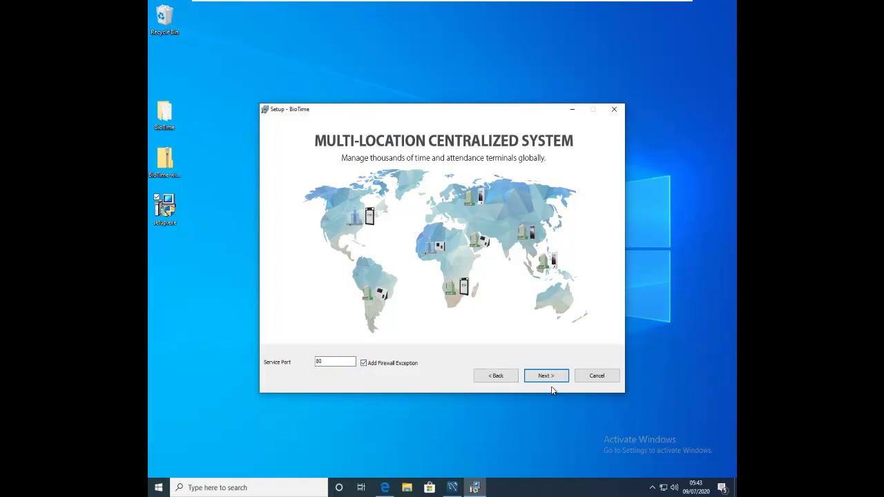Go to the previous step with Back
This screenshot has height=497, width=884.
tap(496, 376)
